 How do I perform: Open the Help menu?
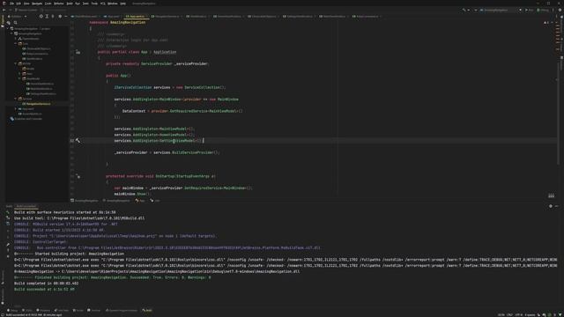click(123, 4)
